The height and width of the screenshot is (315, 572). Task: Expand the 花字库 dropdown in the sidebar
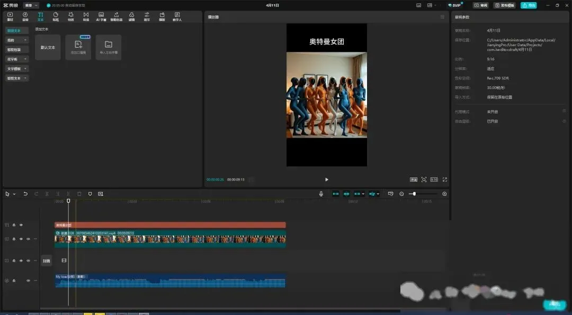(x=17, y=59)
